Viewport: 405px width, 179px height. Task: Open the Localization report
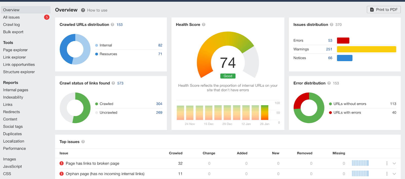point(14,141)
